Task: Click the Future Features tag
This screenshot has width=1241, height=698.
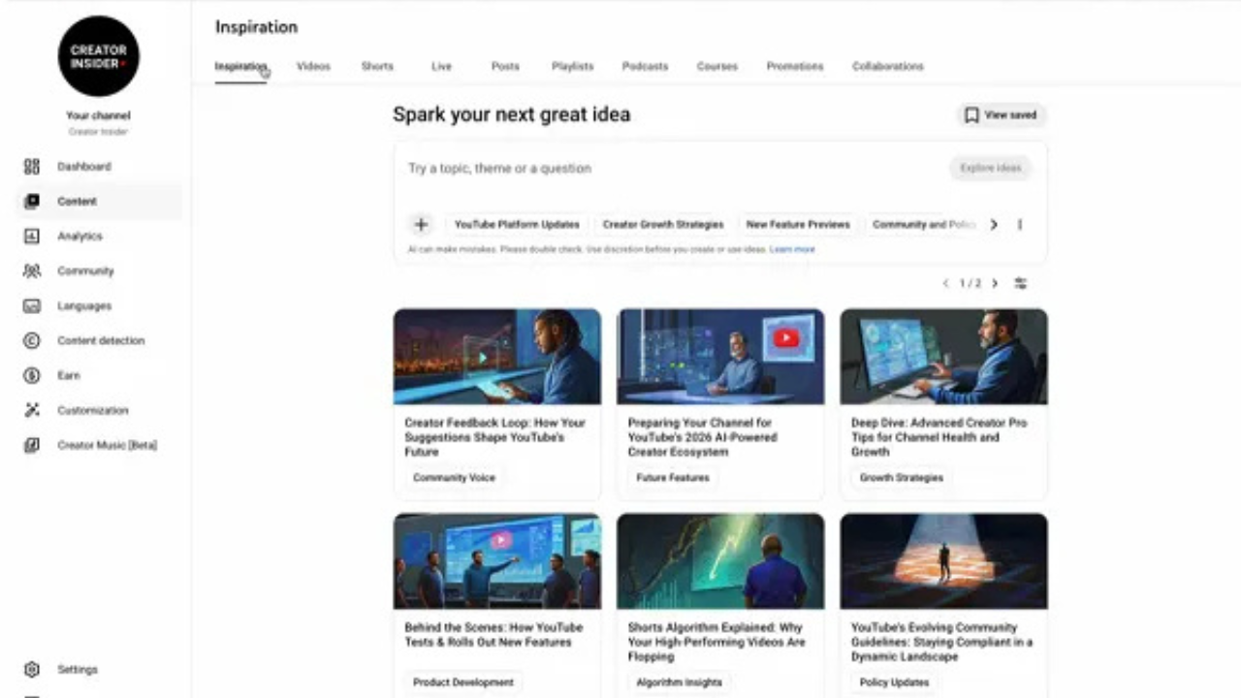Action: point(673,478)
